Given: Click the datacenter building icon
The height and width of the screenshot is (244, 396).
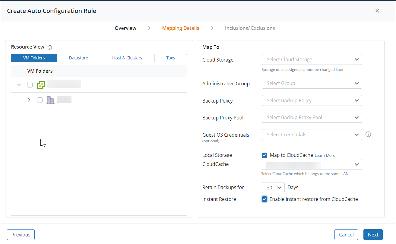Looking at the screenshot, I should (50, 100).
